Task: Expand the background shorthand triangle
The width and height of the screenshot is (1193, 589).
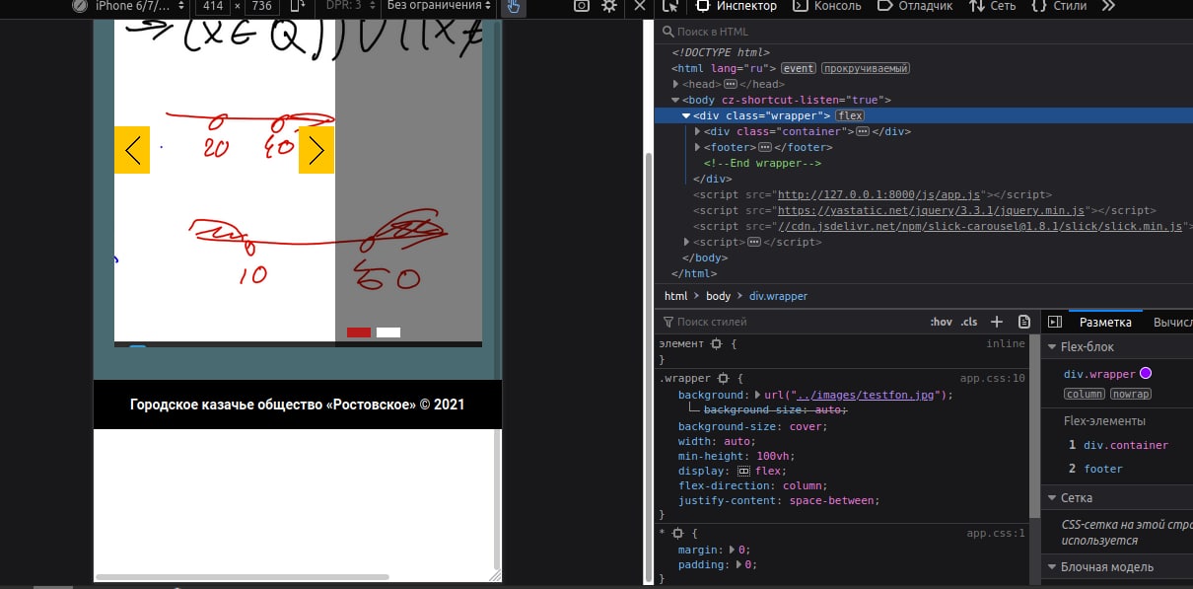Action: coord(757,396)
